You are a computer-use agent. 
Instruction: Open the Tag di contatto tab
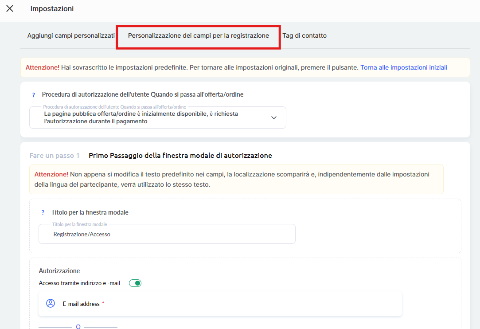tap(304, 35)
